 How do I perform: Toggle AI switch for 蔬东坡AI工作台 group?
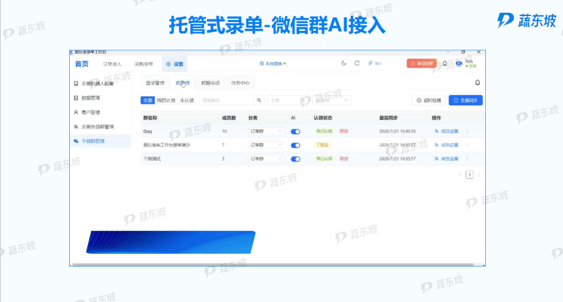pyautogui.click(x=295, y=145)
